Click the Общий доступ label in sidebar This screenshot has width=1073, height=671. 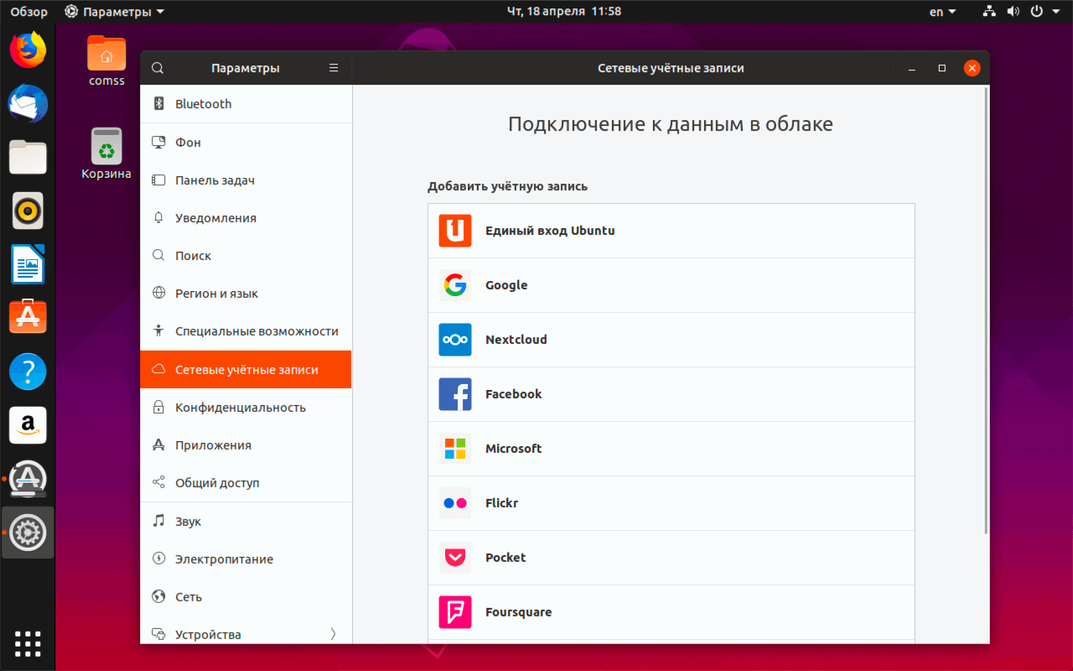pos(217,483)
